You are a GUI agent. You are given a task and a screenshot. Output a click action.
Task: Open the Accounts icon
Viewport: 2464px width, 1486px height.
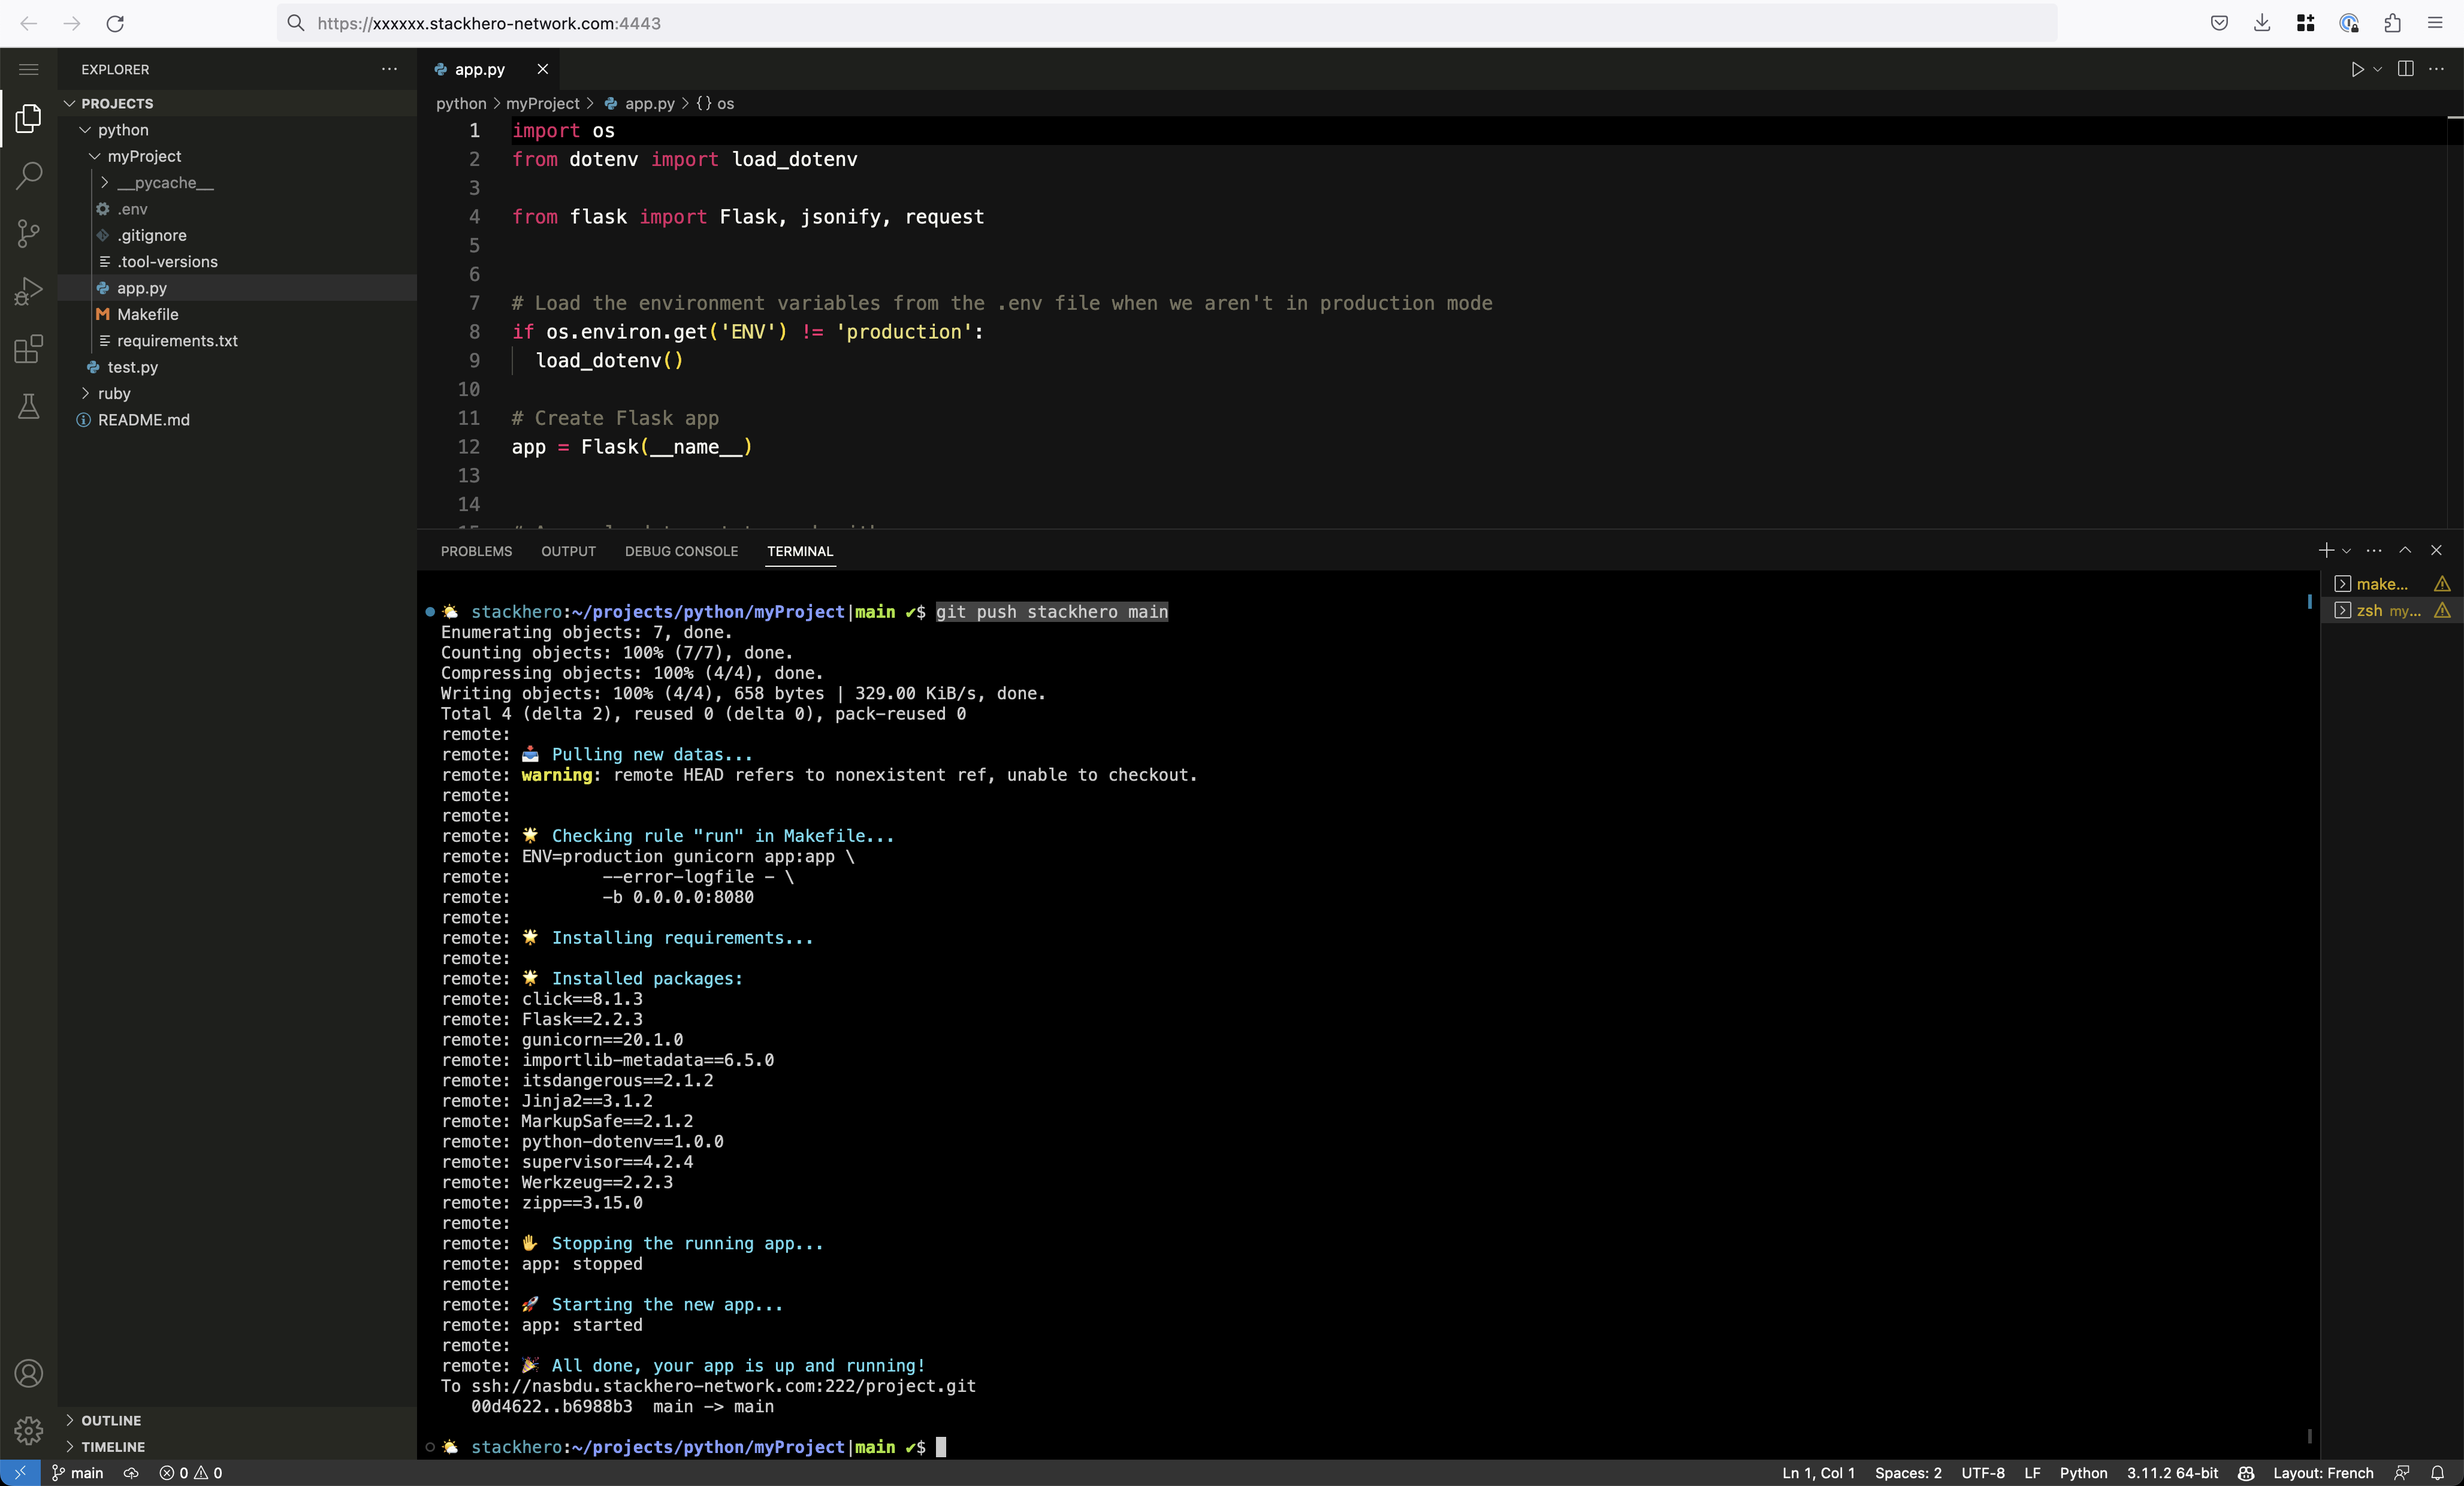29,1373
